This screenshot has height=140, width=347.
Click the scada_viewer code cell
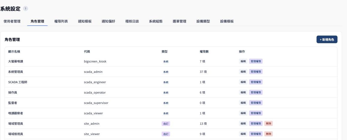click(93, 113)
